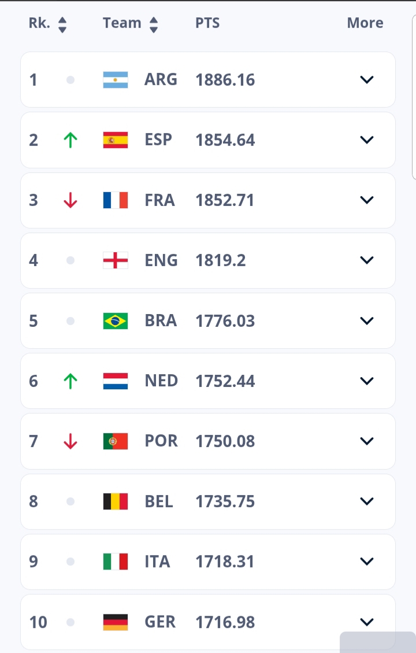Click the England flag icon
Screen dimensions: 416x653
point(116,260)
